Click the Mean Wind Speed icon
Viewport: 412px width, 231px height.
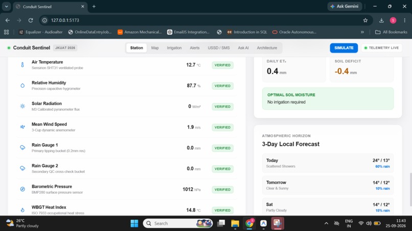[x=22, y=127]
